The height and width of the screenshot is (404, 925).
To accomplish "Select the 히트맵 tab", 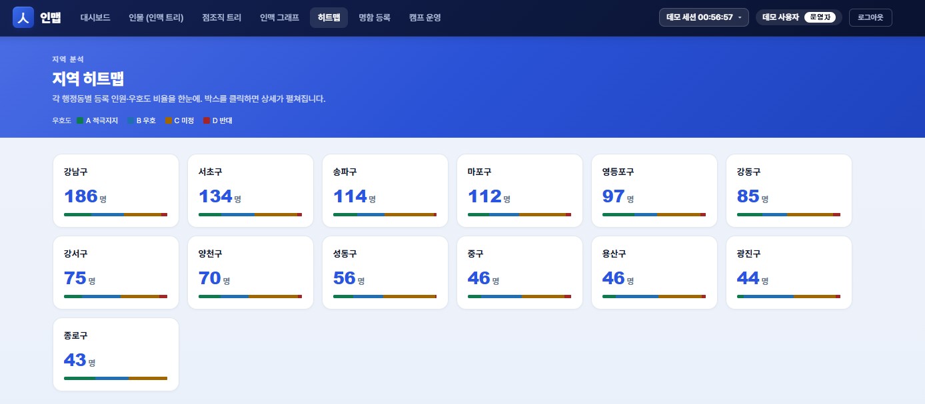I will coord(329,18).
